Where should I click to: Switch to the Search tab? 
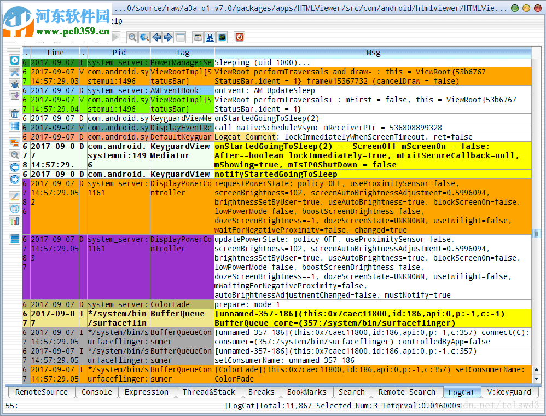352,392
